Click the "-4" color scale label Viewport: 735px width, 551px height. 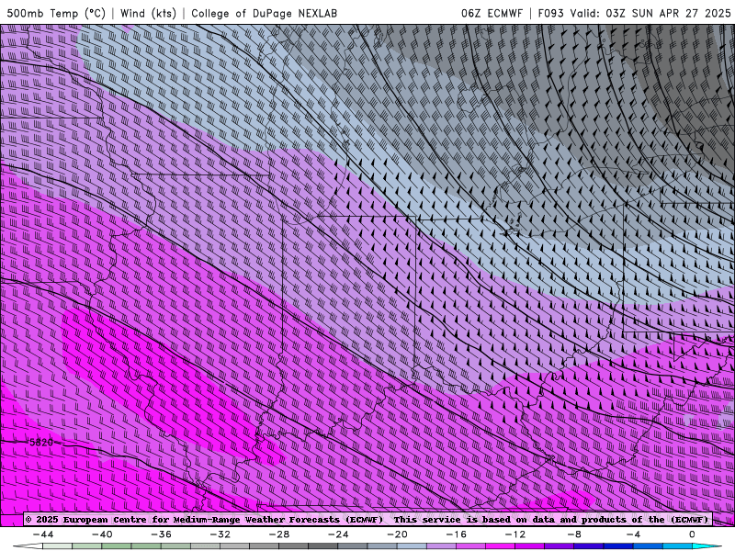(634, 534)
